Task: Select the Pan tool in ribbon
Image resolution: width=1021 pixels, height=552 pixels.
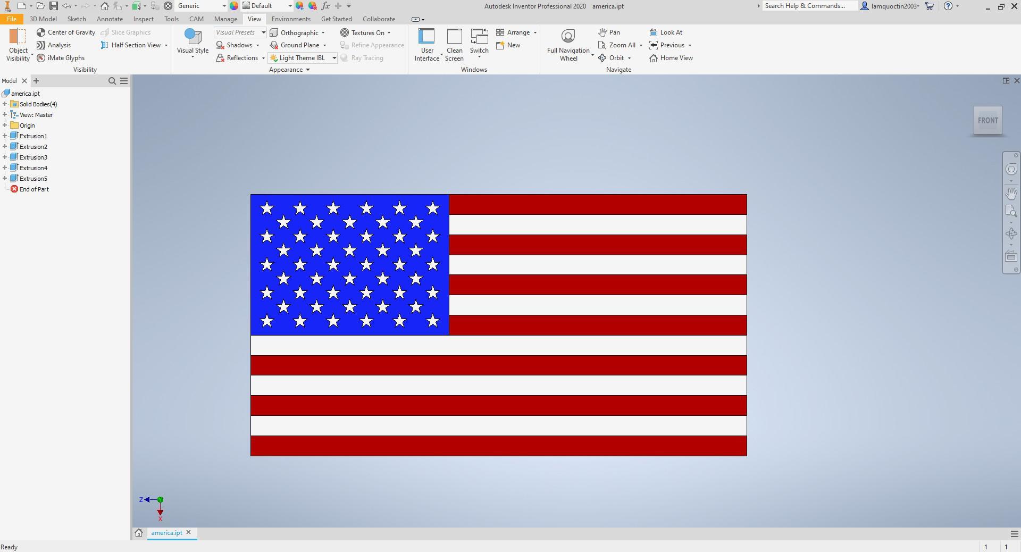Action: tap(609, 32)
